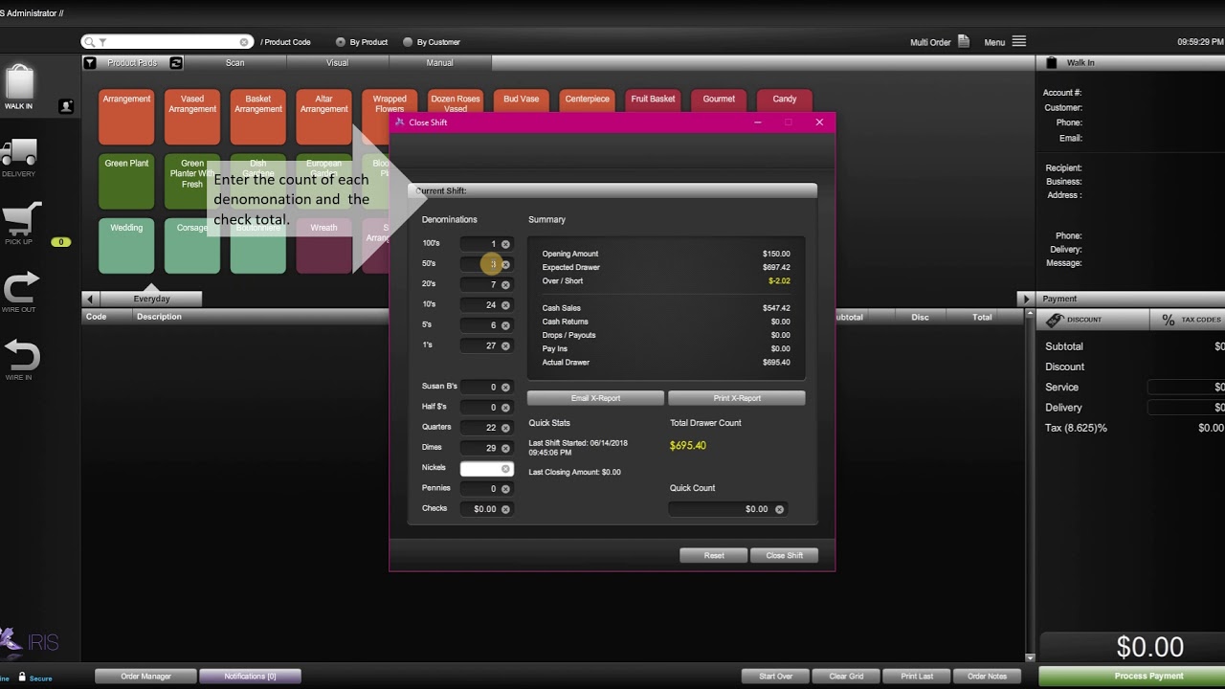Switch to the Visual tab
Image resolution: width=1225 pixels, height=689 pixels.
(337, 63)
